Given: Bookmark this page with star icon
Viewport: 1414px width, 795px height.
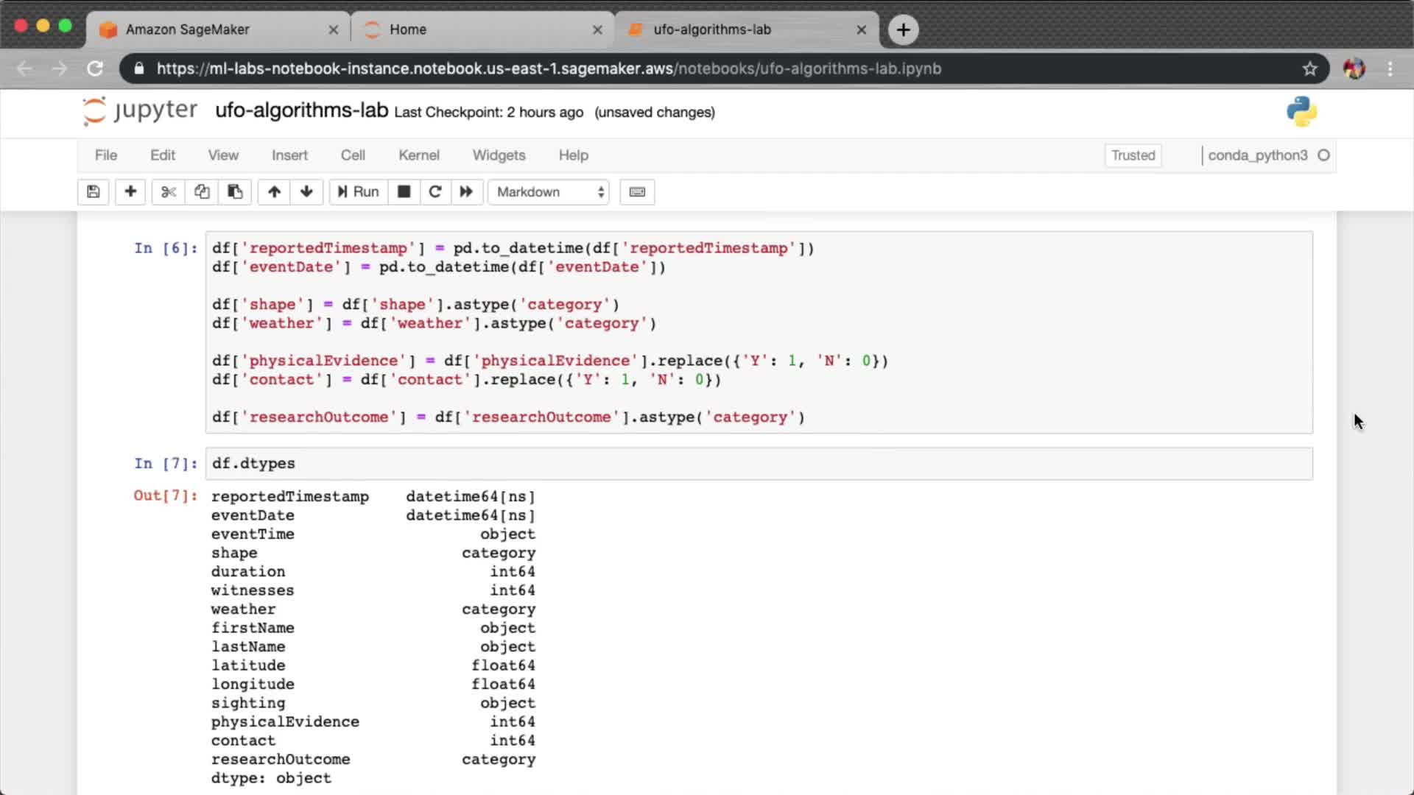Looking at the screenshot, I should click(1309, 68).
